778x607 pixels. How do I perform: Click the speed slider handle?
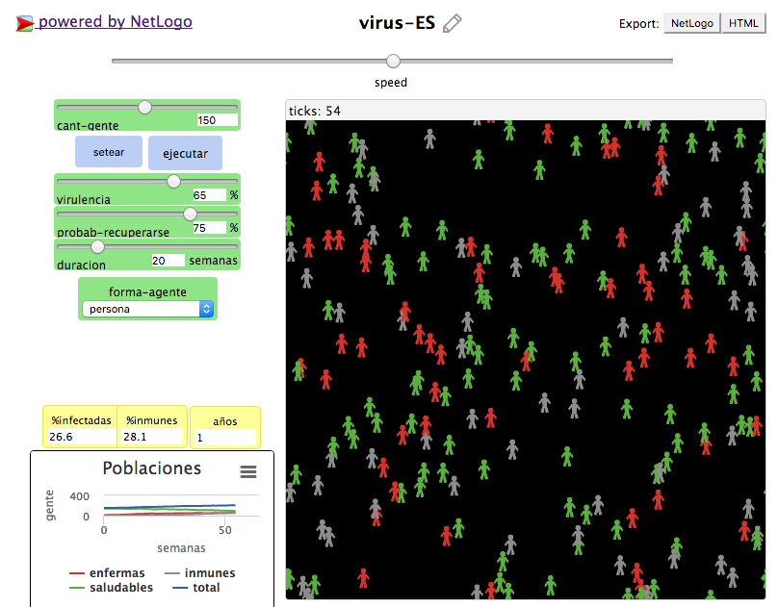pos(393,62)
